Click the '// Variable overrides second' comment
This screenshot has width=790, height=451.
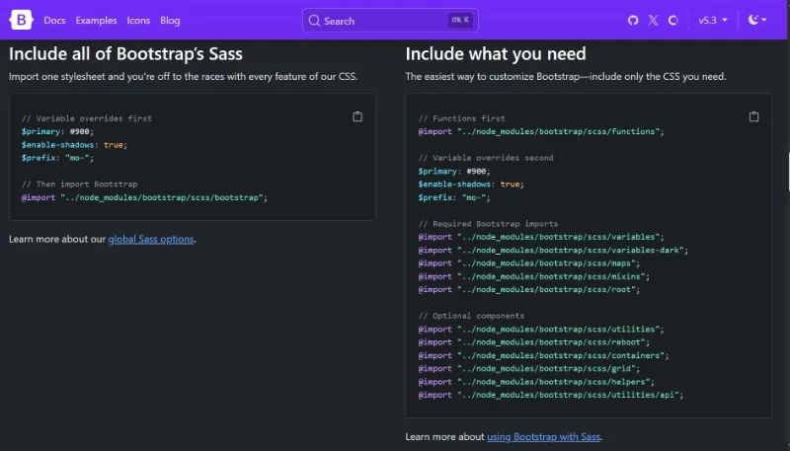point(486,158)
